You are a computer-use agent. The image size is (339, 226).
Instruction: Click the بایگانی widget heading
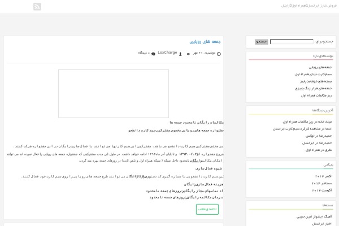click(328, 165)
